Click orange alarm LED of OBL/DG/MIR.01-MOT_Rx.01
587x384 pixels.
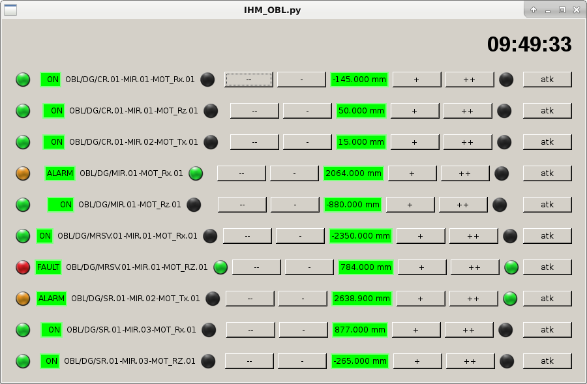tap(23, 173)
